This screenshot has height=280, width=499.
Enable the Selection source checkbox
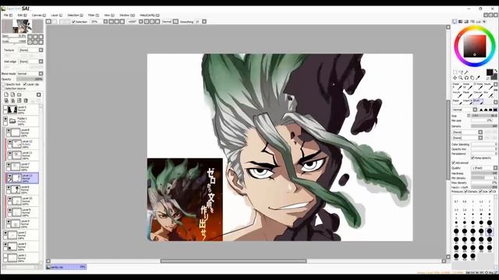click(3, 89)
